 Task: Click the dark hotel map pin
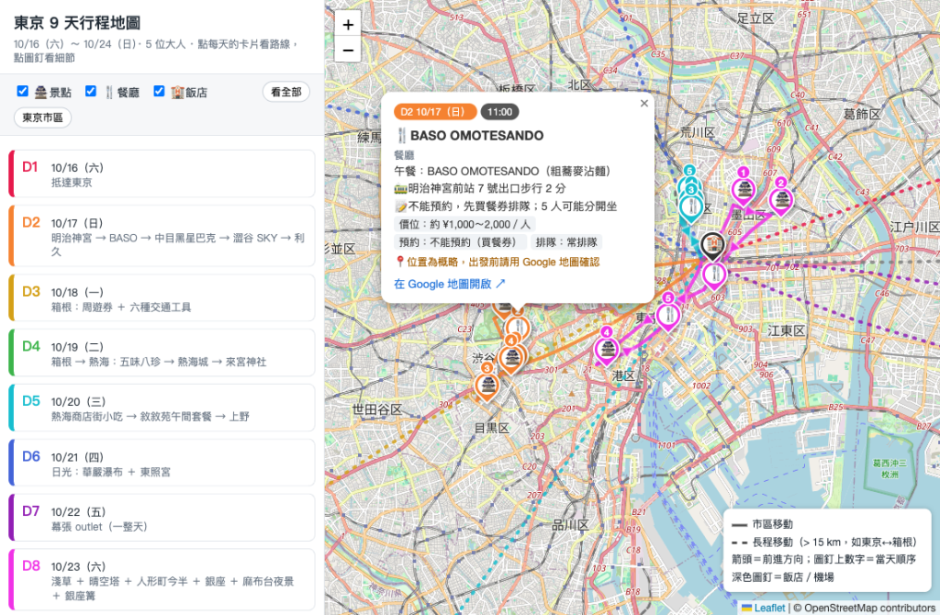[x=712, y=244]
